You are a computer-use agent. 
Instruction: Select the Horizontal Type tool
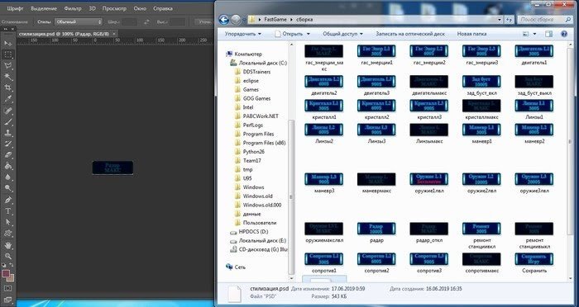coord(7,211)
